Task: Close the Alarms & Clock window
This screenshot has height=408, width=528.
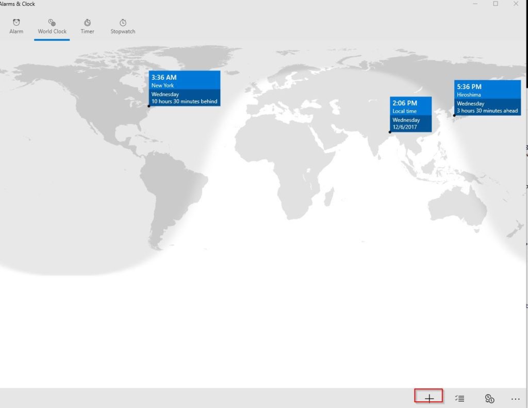Action: pyautogui.click(x=516, y=4)
